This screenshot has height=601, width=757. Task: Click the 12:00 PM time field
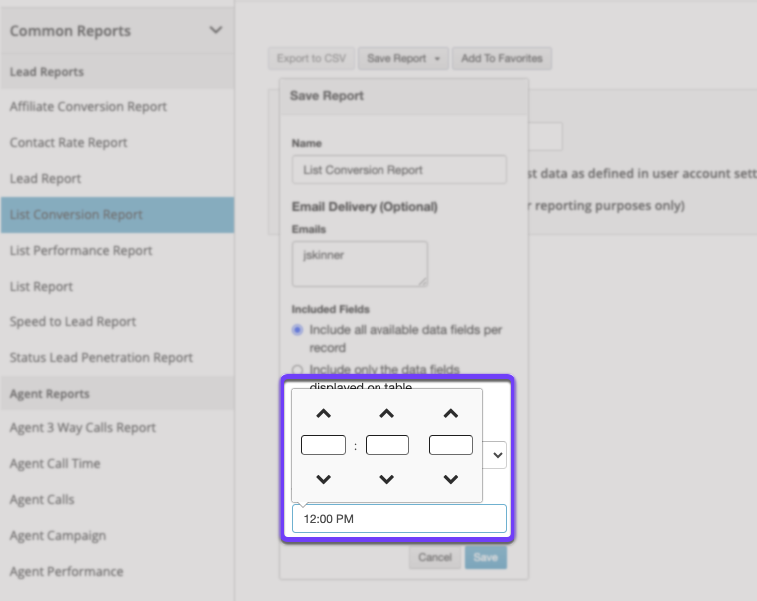pyautogui.click(x=399, y=519)
